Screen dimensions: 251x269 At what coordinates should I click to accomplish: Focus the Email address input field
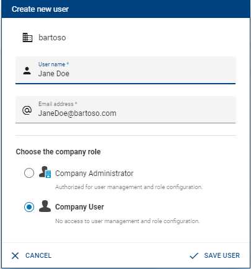pyautogui.click(x=126, y=110)
